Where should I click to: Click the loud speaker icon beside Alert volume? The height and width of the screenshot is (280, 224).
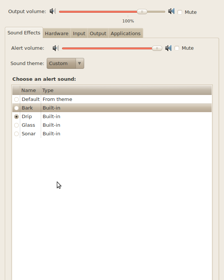168,48
